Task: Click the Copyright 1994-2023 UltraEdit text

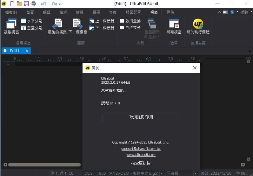Action: pyautogui.click(x=141, y=142)
